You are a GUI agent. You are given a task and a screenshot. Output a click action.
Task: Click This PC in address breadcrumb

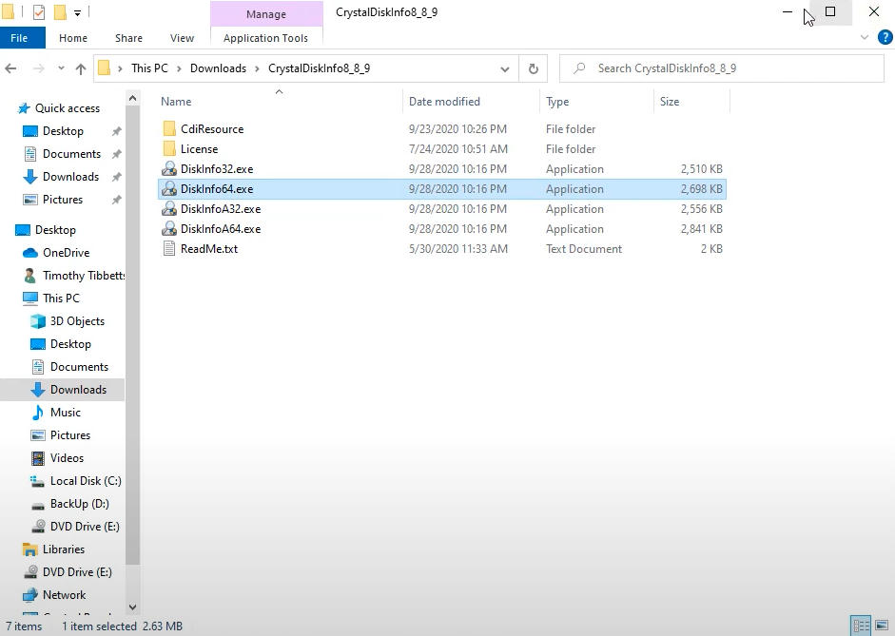coord(149,68)
